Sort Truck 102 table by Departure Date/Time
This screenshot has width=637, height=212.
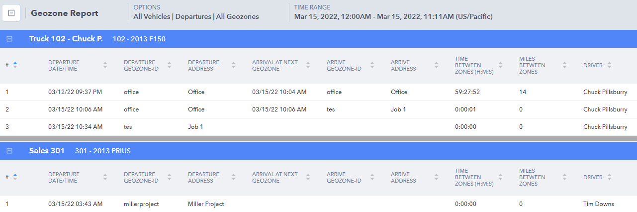105,65
